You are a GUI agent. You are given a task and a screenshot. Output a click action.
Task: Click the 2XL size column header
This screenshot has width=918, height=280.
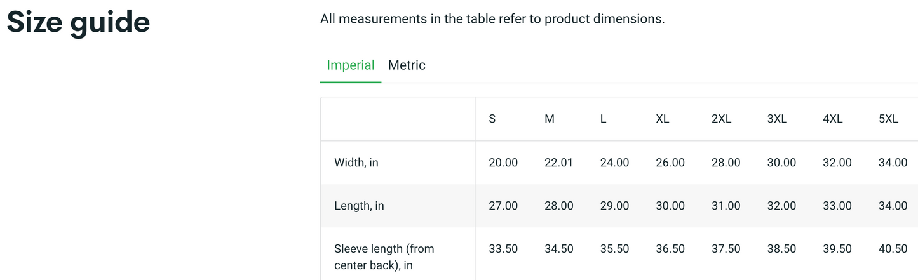click(x=721, y=119)
